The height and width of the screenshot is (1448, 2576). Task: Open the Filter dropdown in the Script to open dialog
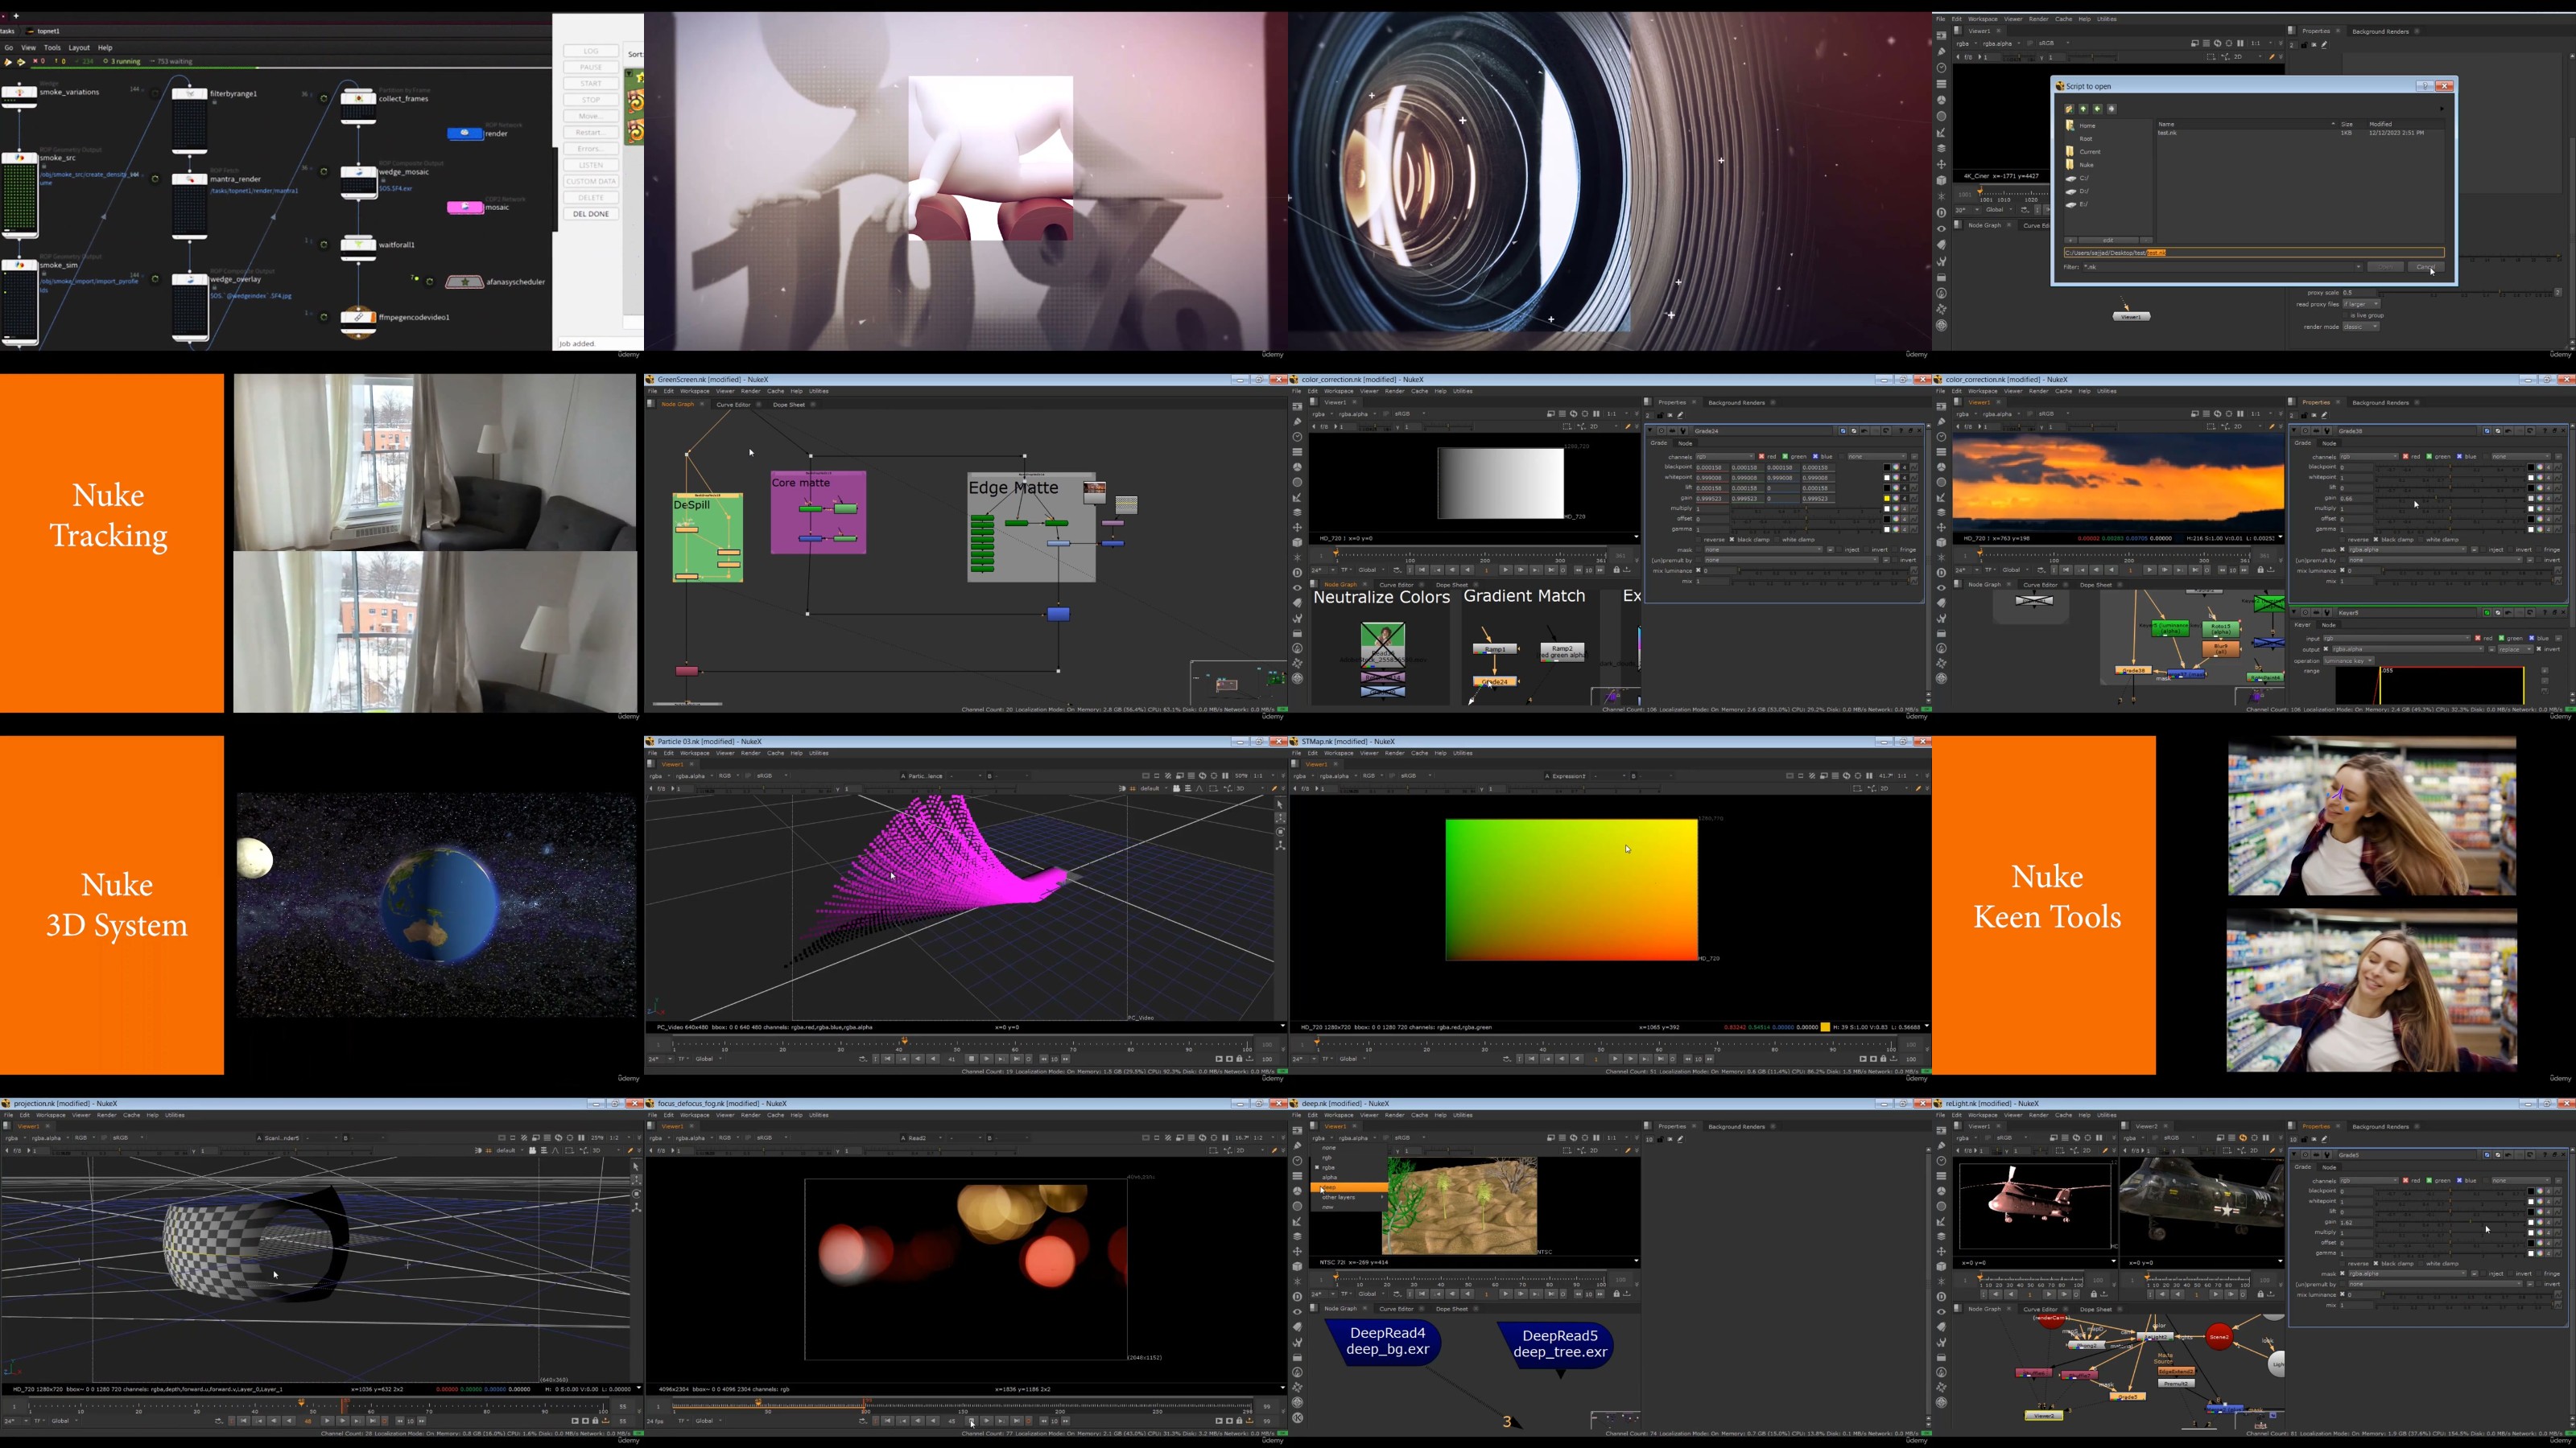click(2222, 267)
